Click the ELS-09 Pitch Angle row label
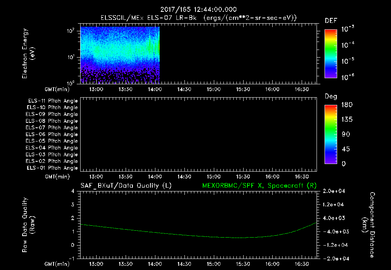The image size is (391, 270). pyautogui.click(x=52, y=114)
